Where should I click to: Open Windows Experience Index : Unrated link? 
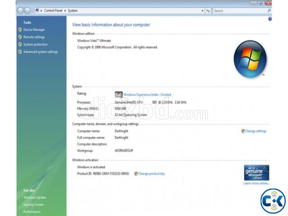click(x=147, y=95)
